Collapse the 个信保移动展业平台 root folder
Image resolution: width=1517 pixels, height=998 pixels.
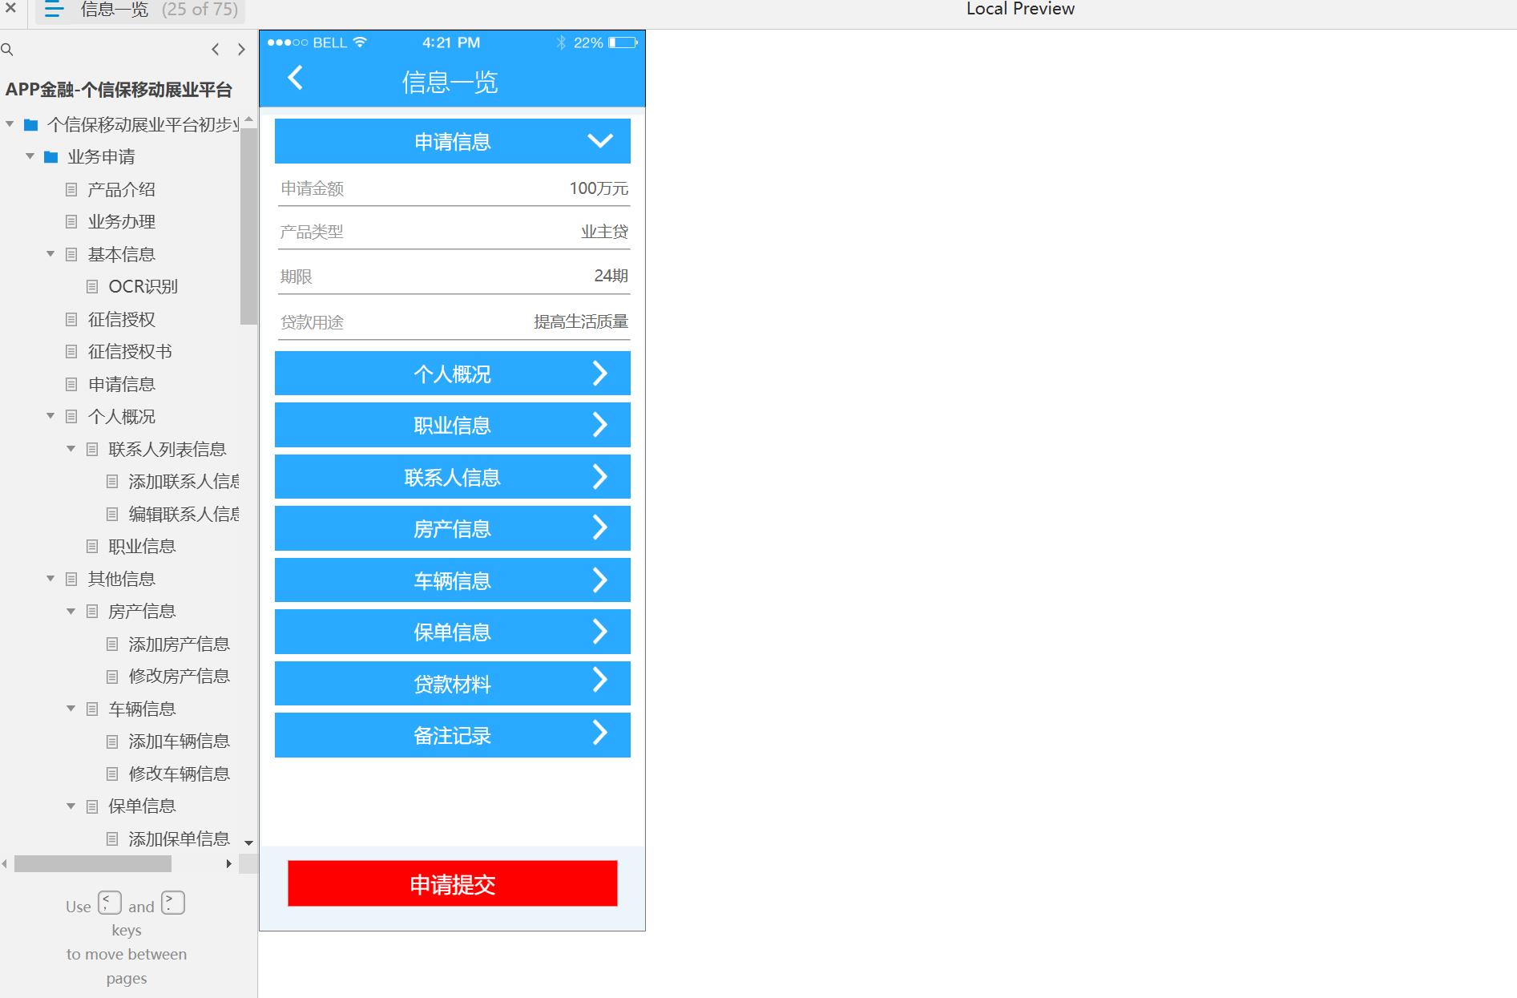[x=10, y=124]
